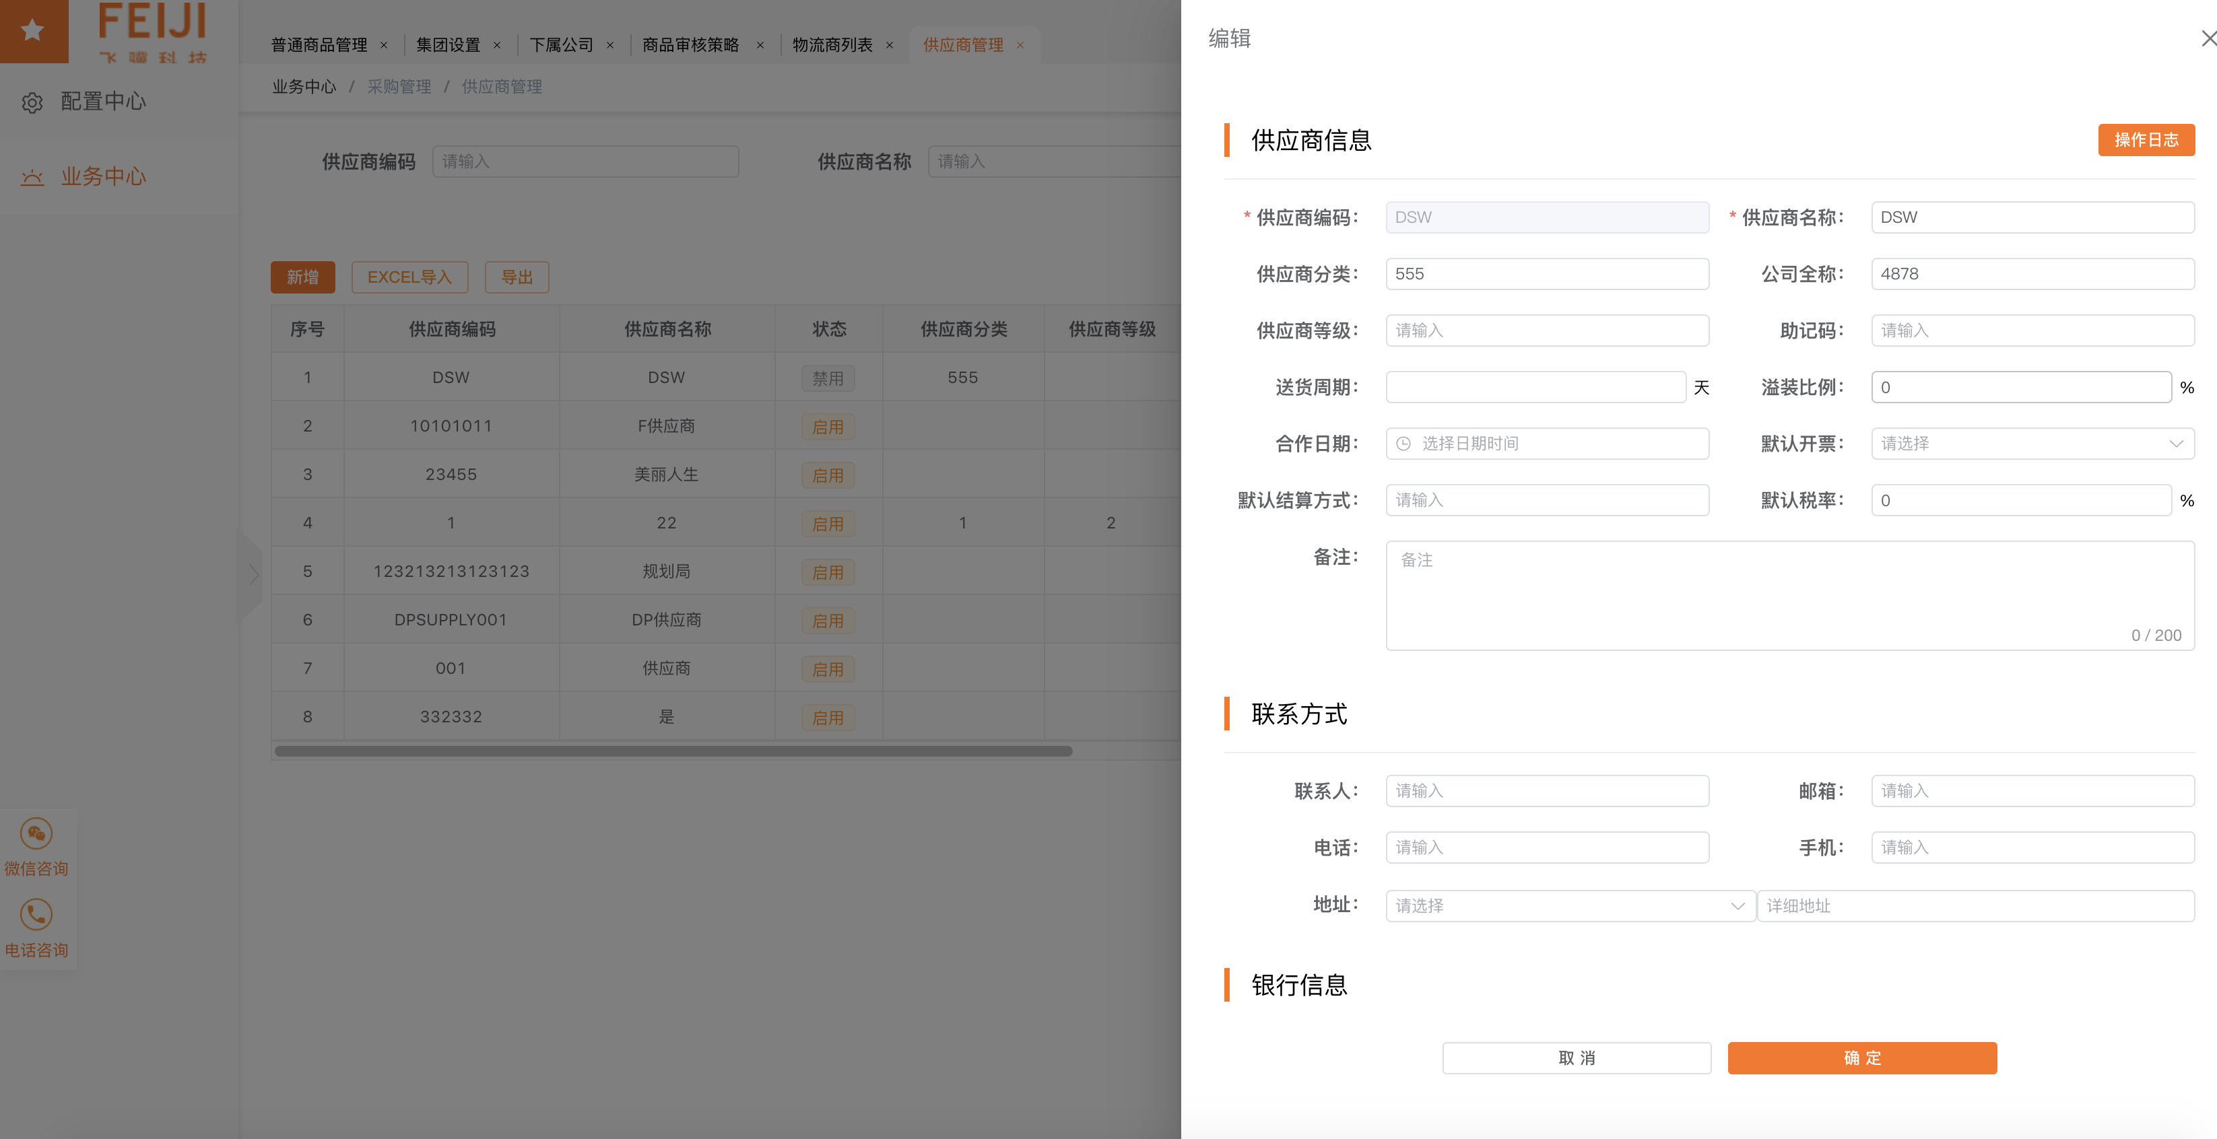Click 启用 status in F供应商 row
Screen dimensions: 2217x1139
[828, 427]
